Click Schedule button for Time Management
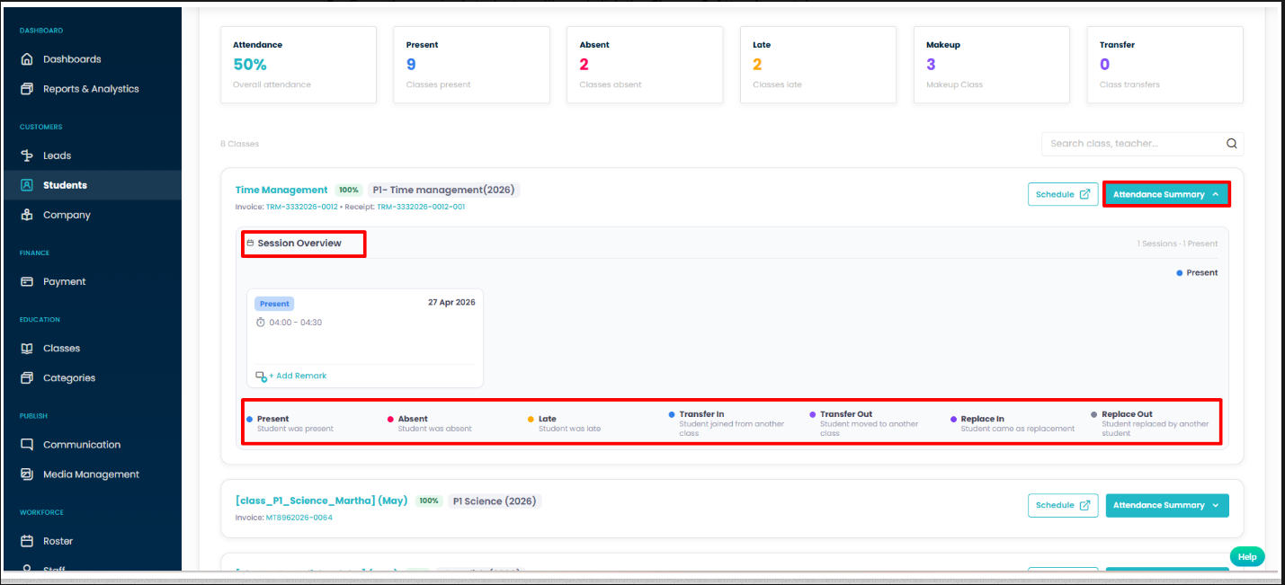Image resolution: width=1285 pixels, height=585 pixels. coord(1063,194)
